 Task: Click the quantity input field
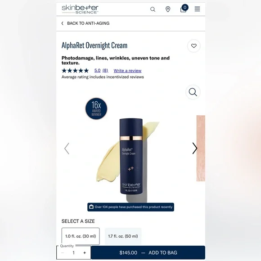73,253
